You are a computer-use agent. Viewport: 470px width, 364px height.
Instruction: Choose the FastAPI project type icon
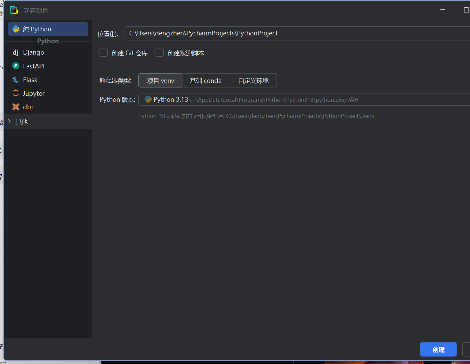point(16,66)
